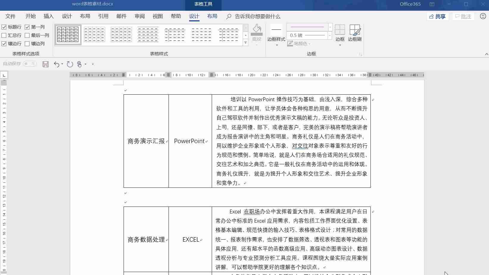Enable the Total Row (汇总行) checkbox
489x275 pixels.
(x=4, y=35)
